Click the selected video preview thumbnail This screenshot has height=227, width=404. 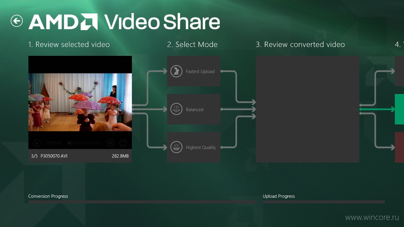(80, 102)
